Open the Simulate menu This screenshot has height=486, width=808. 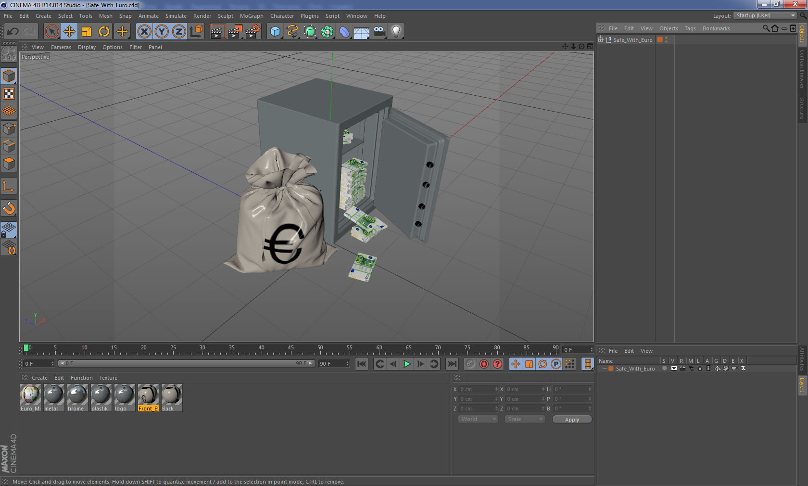pyautogui.click(x=176, y=16)
